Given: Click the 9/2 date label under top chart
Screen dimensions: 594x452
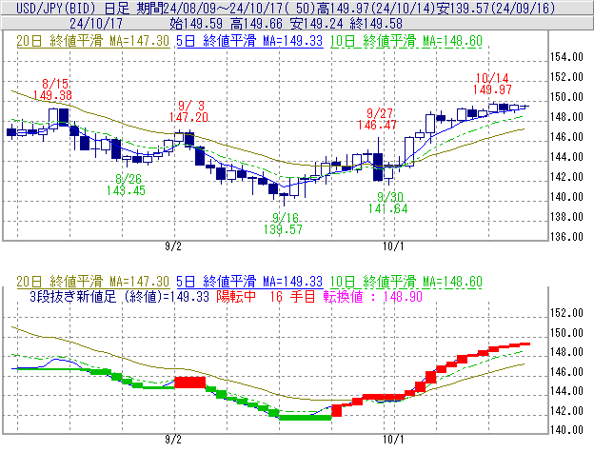Looking at the screenshot, I should point(173,246).
